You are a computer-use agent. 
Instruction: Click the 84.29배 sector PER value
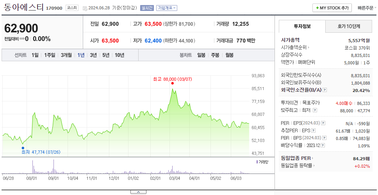point(361,159)
